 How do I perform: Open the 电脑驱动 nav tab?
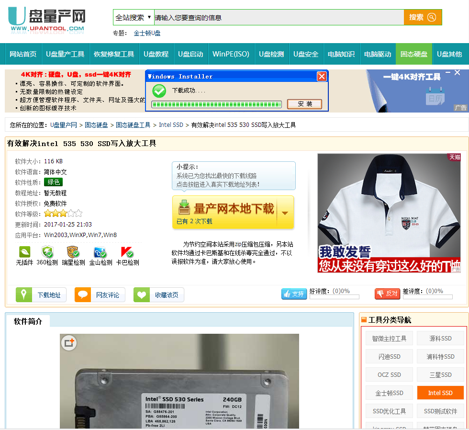point(378,54)
